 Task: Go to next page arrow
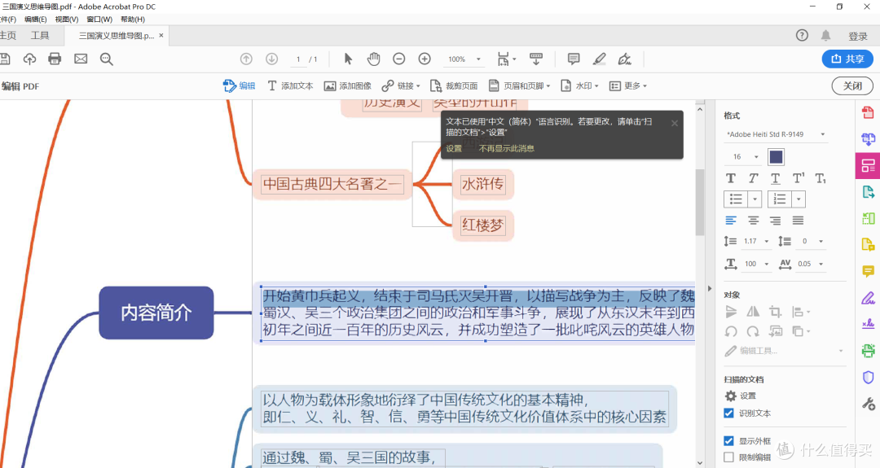coord(271,59)
